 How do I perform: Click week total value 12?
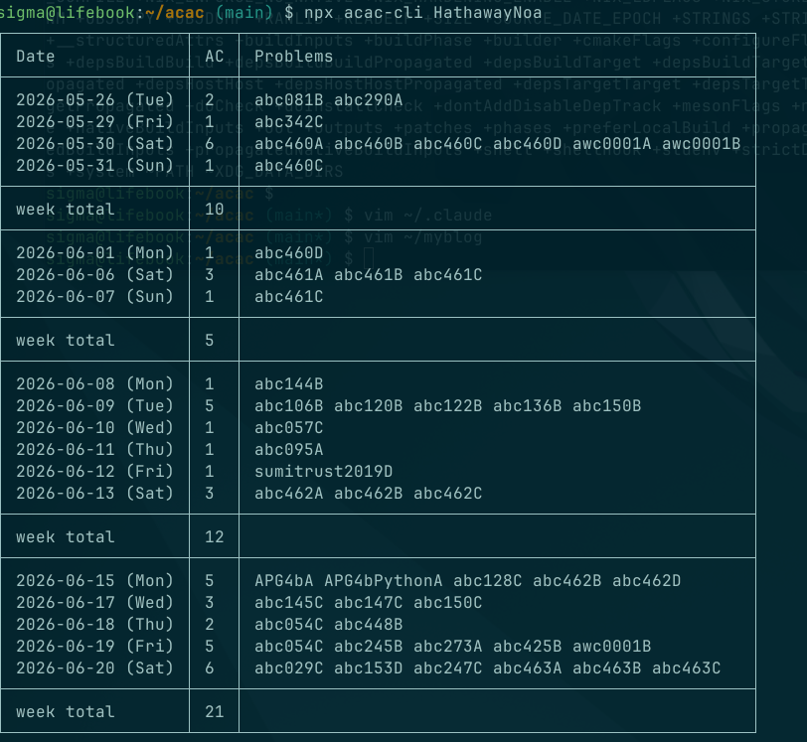[214, 537]
